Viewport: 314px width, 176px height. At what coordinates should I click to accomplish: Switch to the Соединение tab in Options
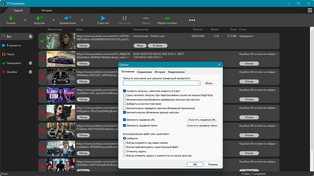(x=144, y=72)
